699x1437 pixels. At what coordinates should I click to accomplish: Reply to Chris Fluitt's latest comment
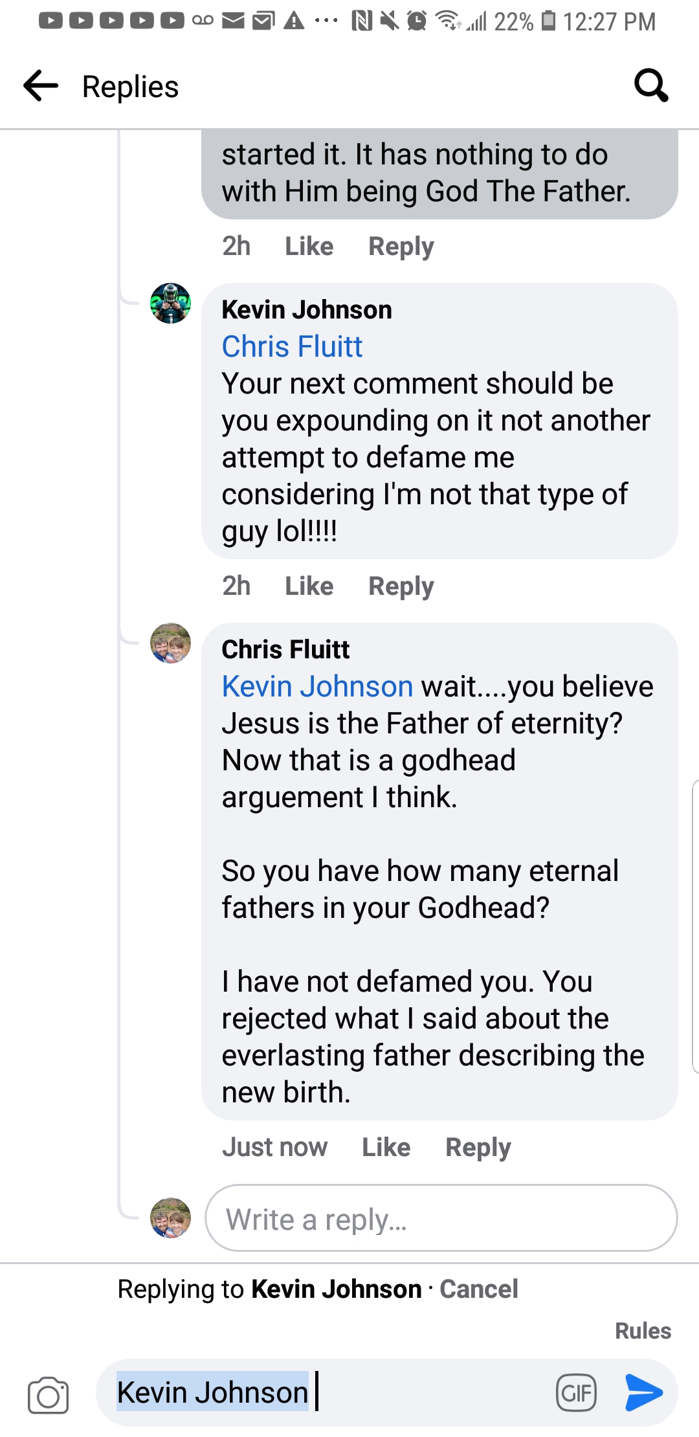(478, 1147)
